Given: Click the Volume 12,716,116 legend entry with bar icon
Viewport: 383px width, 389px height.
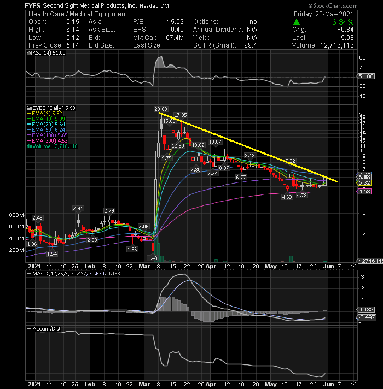Looking at the screenshot, I should click(52, 146).
